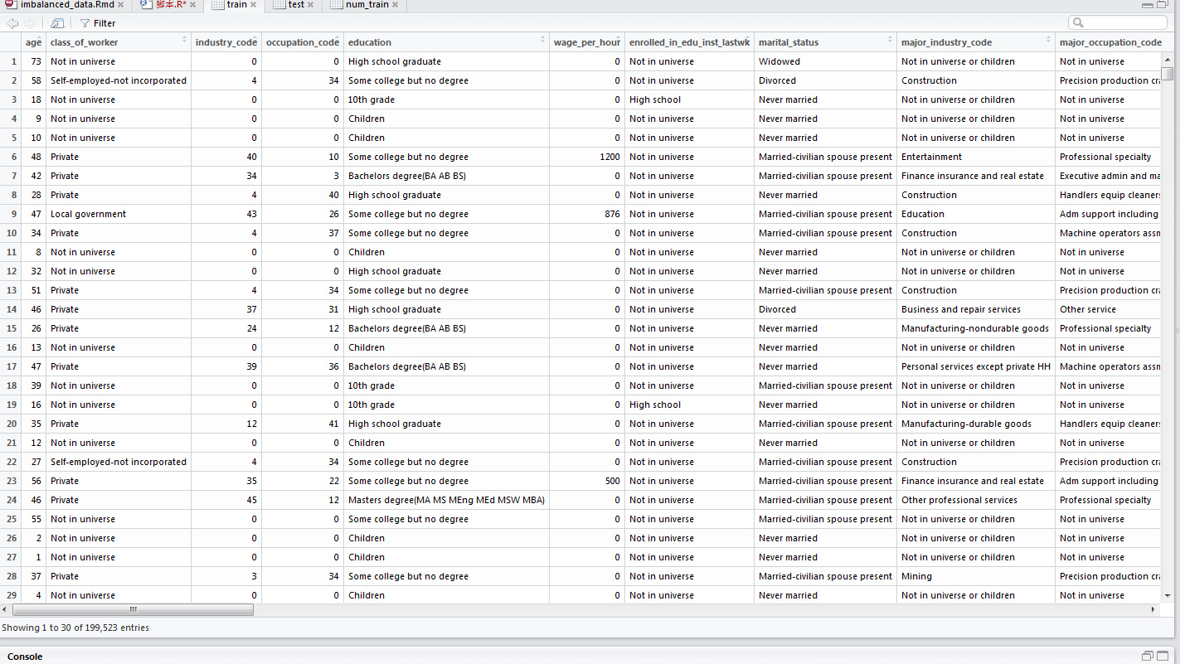This screenshot has height=664, width=1180.
Task: Close the num_train tab
Action: point(395,5)
